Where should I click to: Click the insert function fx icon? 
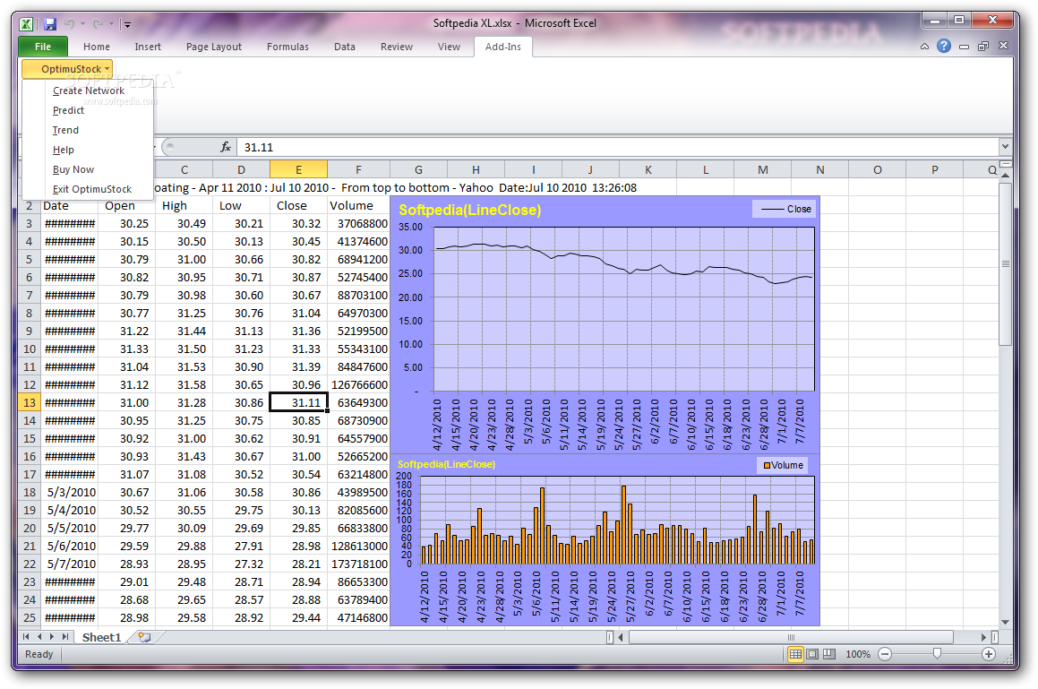[x=226, y=147]
